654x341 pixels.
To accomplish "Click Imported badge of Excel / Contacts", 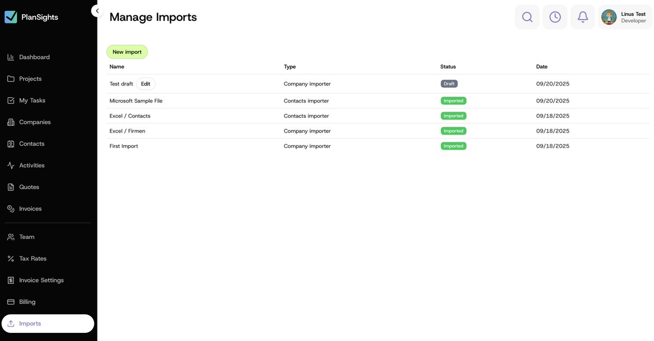I will [453, 116].
